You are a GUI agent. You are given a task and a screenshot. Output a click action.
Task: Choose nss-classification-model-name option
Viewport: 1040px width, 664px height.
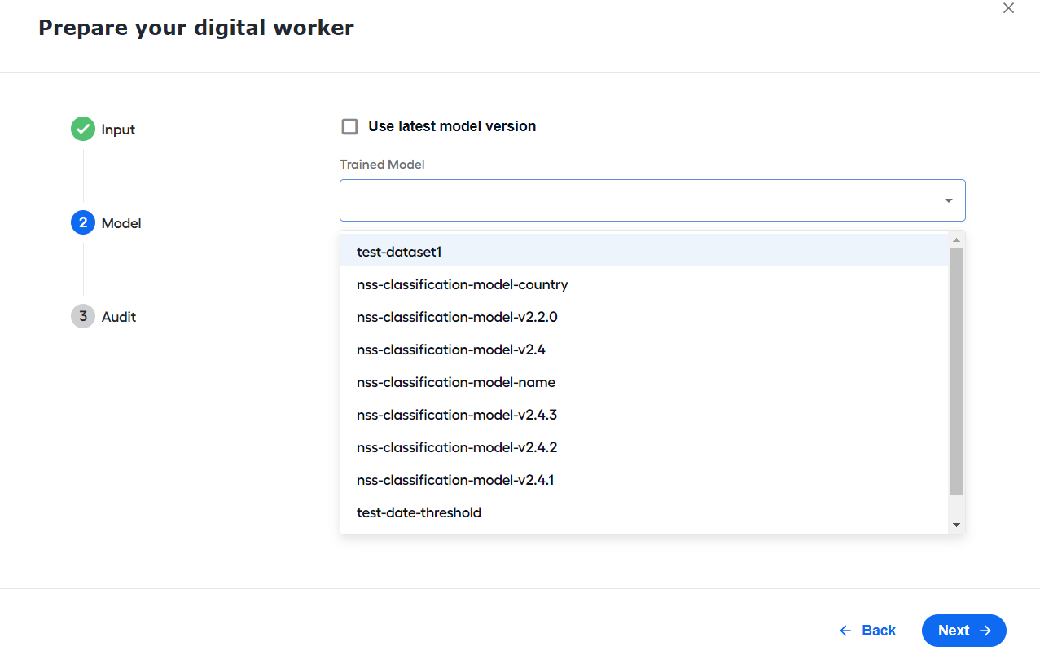tap(644, 382)
